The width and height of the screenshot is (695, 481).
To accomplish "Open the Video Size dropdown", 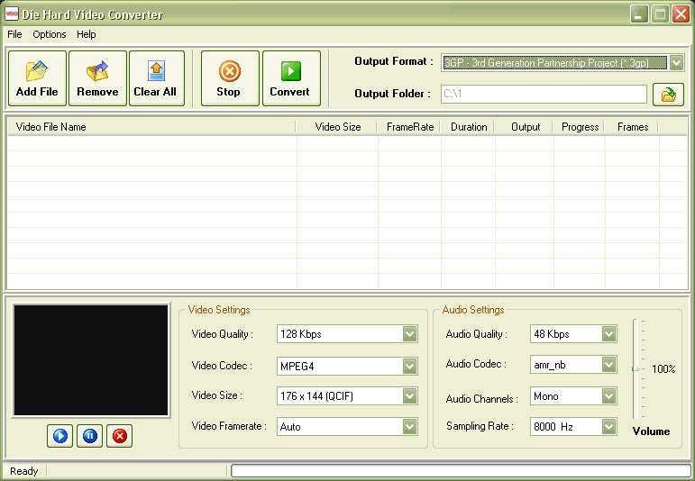I will point(409,396).
